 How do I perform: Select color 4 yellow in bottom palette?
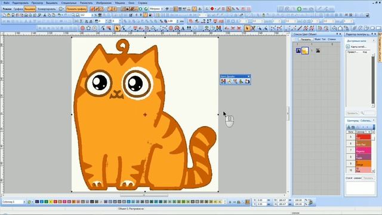pos(51,202)
